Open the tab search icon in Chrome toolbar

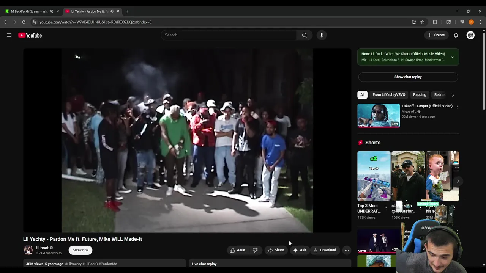[448, 22]
